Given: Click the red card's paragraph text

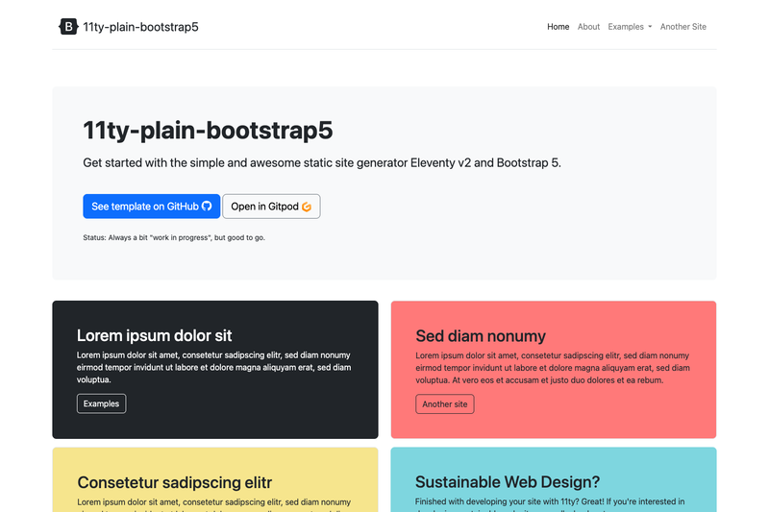Looking at the screenshot, I should 553,368.
